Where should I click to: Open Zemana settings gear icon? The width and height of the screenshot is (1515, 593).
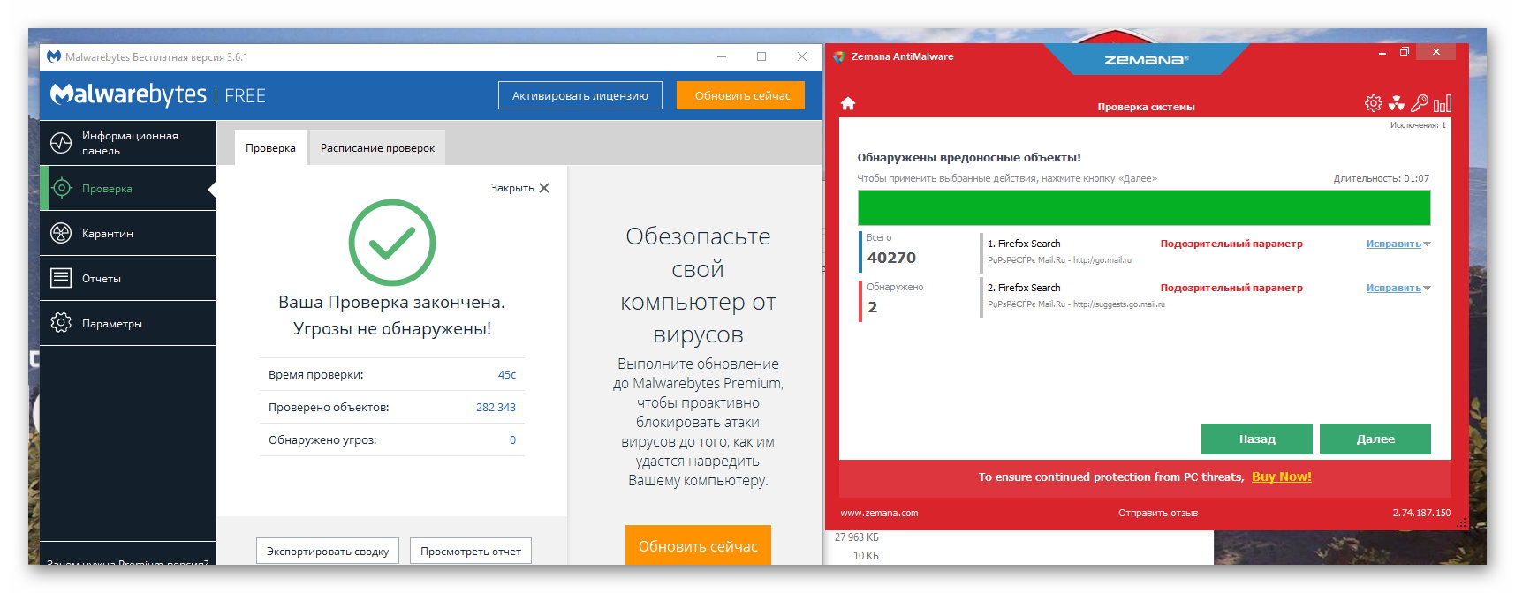click(1373, 103)
